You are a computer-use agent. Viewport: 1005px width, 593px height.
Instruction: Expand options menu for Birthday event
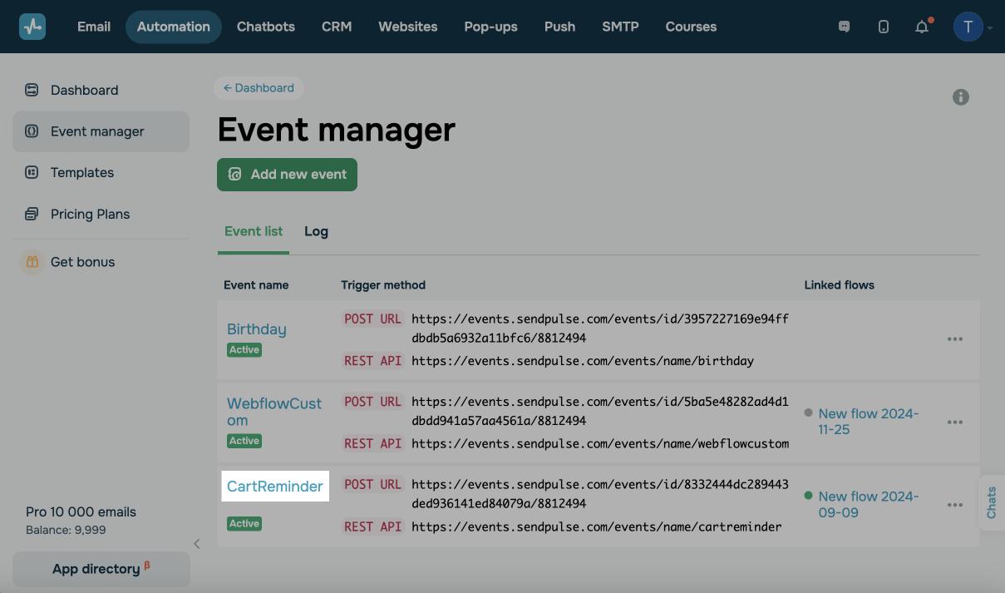pos(955,339)
